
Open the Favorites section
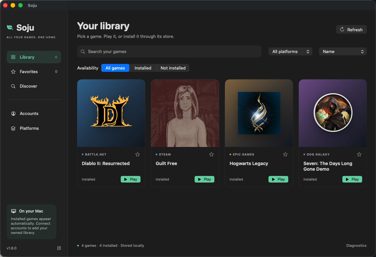click(34, 71)
